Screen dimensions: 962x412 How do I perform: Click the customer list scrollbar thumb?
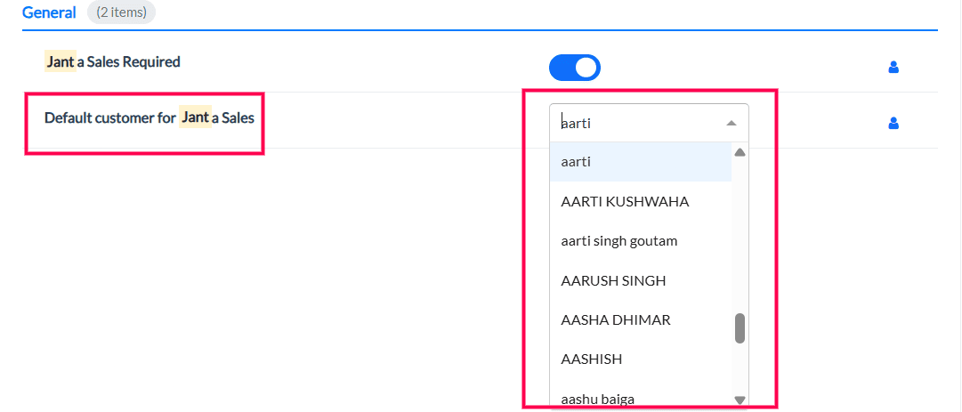(x=740, y=328)
